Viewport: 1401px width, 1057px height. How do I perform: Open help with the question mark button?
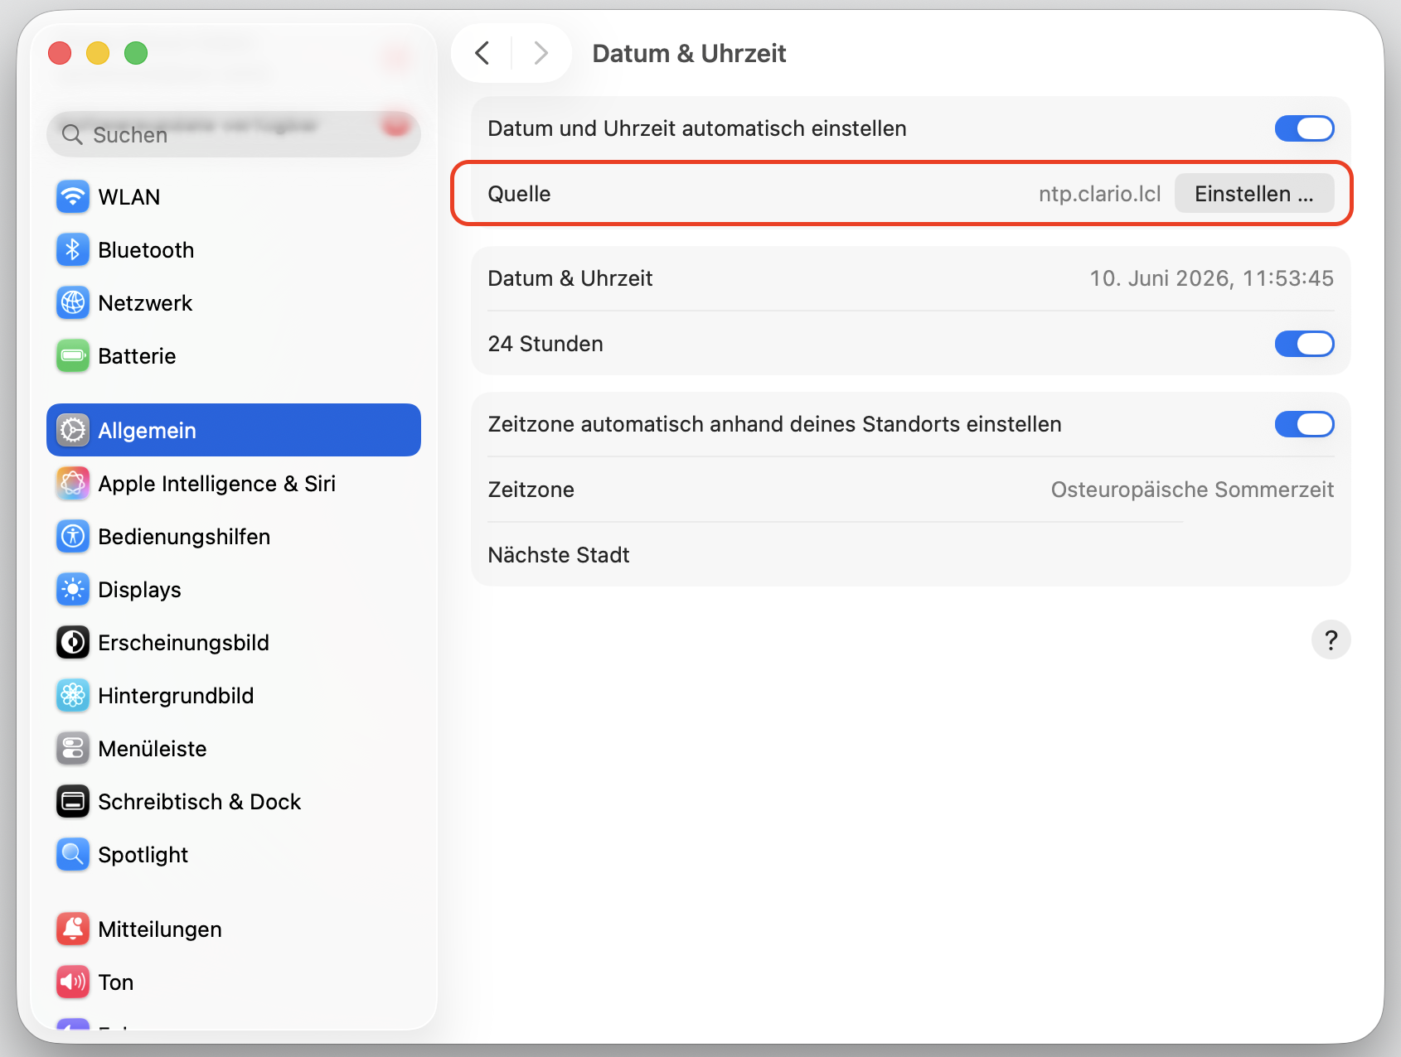click(x=1331, y=640)
